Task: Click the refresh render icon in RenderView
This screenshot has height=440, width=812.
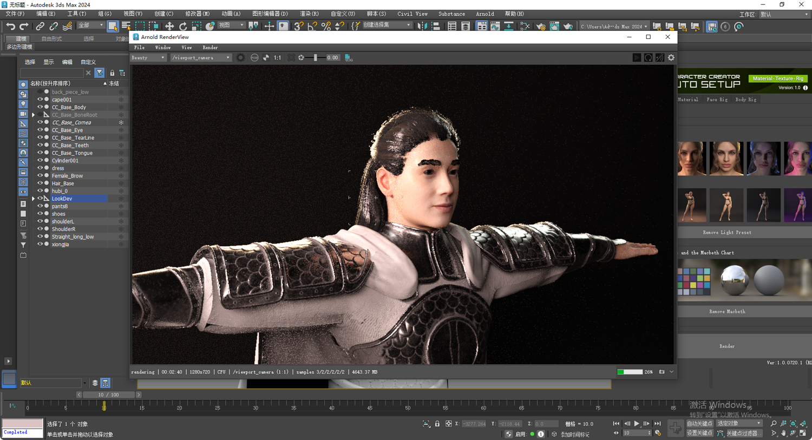Action: tap(648, 57)
